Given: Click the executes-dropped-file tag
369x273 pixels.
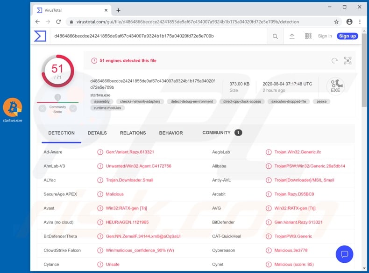Looking at the screenshot, I should tap(289, 101).
